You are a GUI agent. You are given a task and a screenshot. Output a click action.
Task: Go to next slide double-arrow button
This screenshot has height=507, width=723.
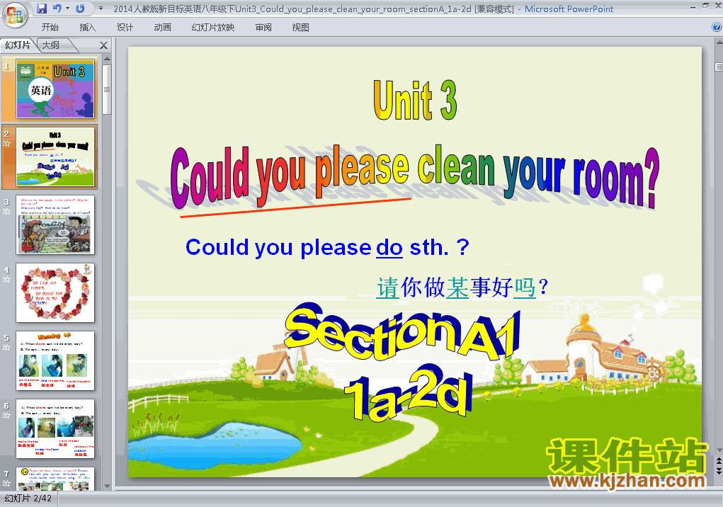719,471
